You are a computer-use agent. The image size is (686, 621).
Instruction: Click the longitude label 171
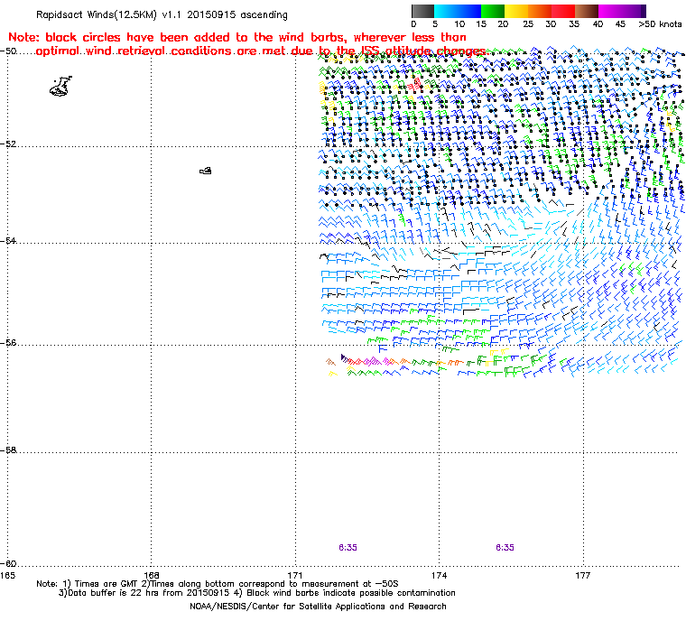295,575
